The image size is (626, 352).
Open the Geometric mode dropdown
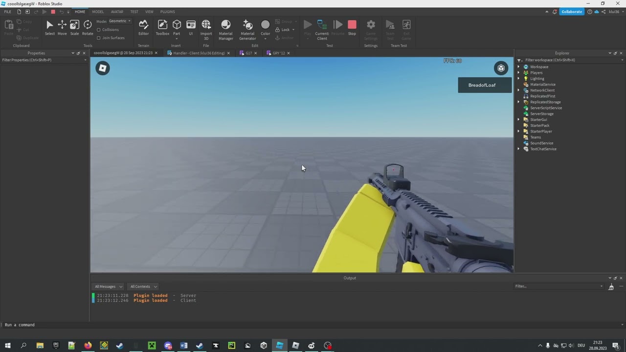tap(120, 21)
